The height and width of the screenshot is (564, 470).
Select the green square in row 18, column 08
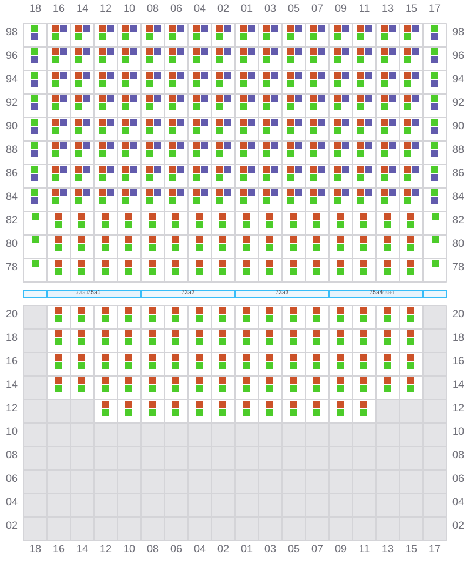click(x=152, y=342)
